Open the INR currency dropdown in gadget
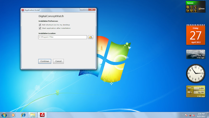Screen dimensions: 209x118 pyautogui.click(x=190, y=92)
